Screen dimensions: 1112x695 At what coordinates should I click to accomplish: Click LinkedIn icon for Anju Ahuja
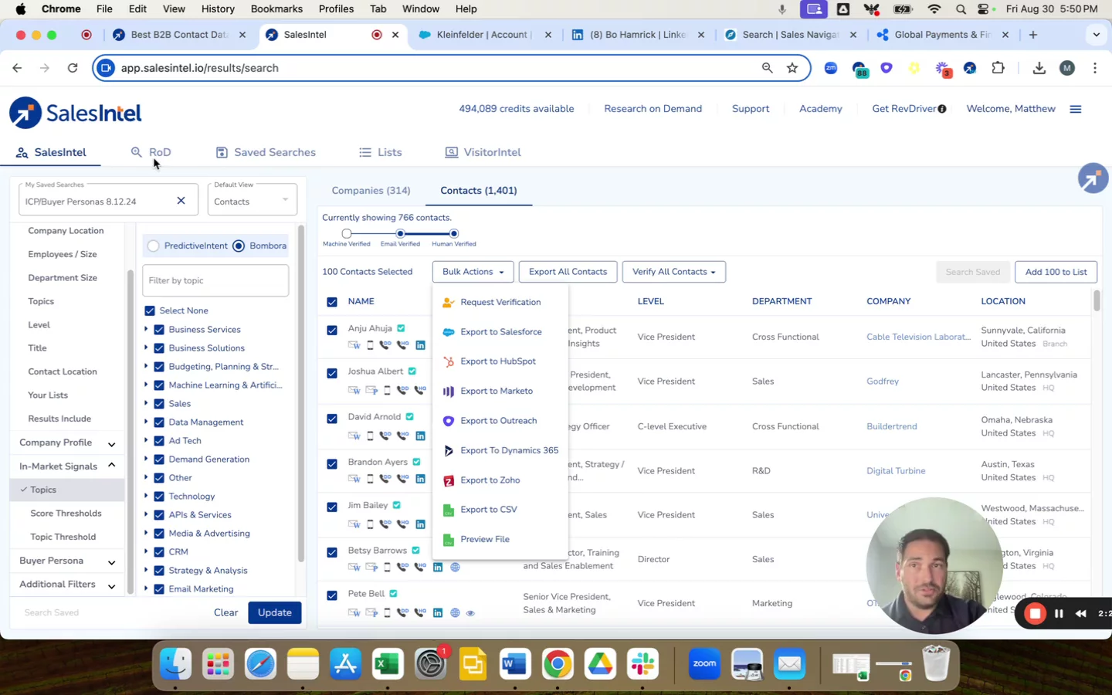click(420, 345)
